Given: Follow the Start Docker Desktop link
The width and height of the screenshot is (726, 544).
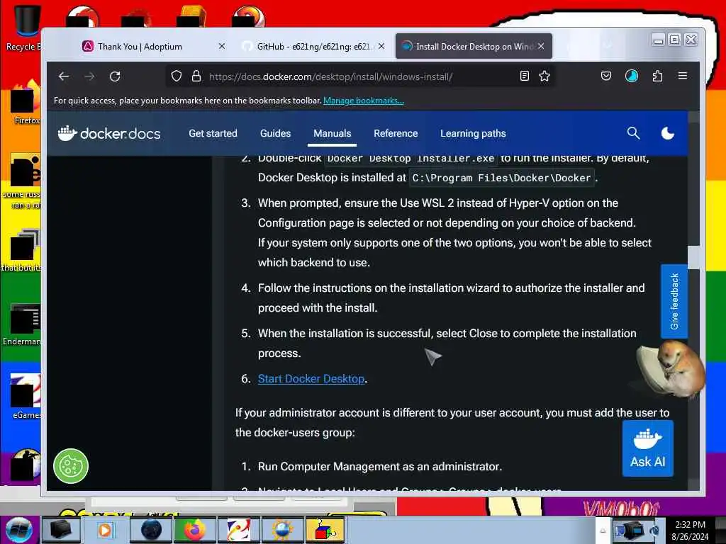Looking at the screenshot, I should point(311,379).
